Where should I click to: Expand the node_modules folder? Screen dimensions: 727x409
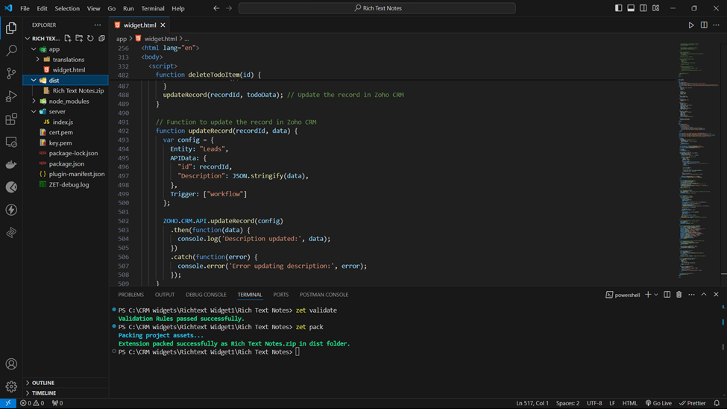(x=68, y=102)
